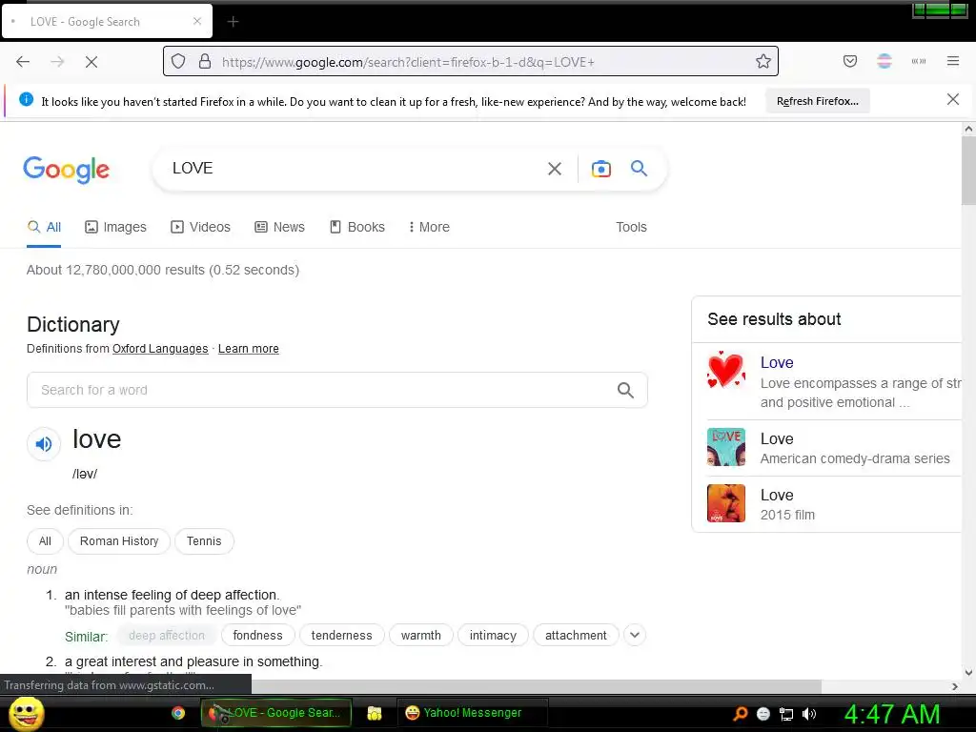The height and width of the screenshot is (732, 976).
Task: Open the Firefox hamburger menu
Action: point(953,61)
